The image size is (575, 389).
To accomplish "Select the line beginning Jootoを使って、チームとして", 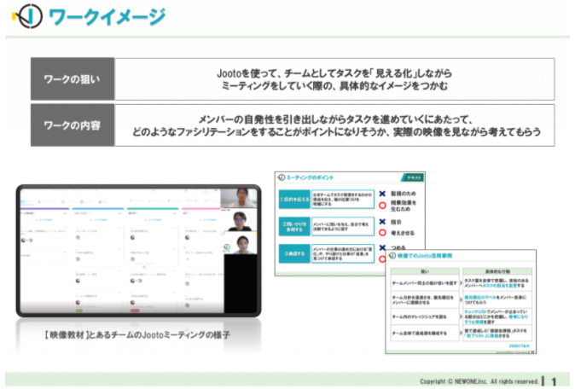I will (334, 73).
